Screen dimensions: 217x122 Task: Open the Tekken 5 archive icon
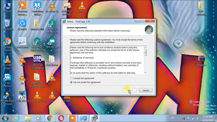(x=201, y=61)
